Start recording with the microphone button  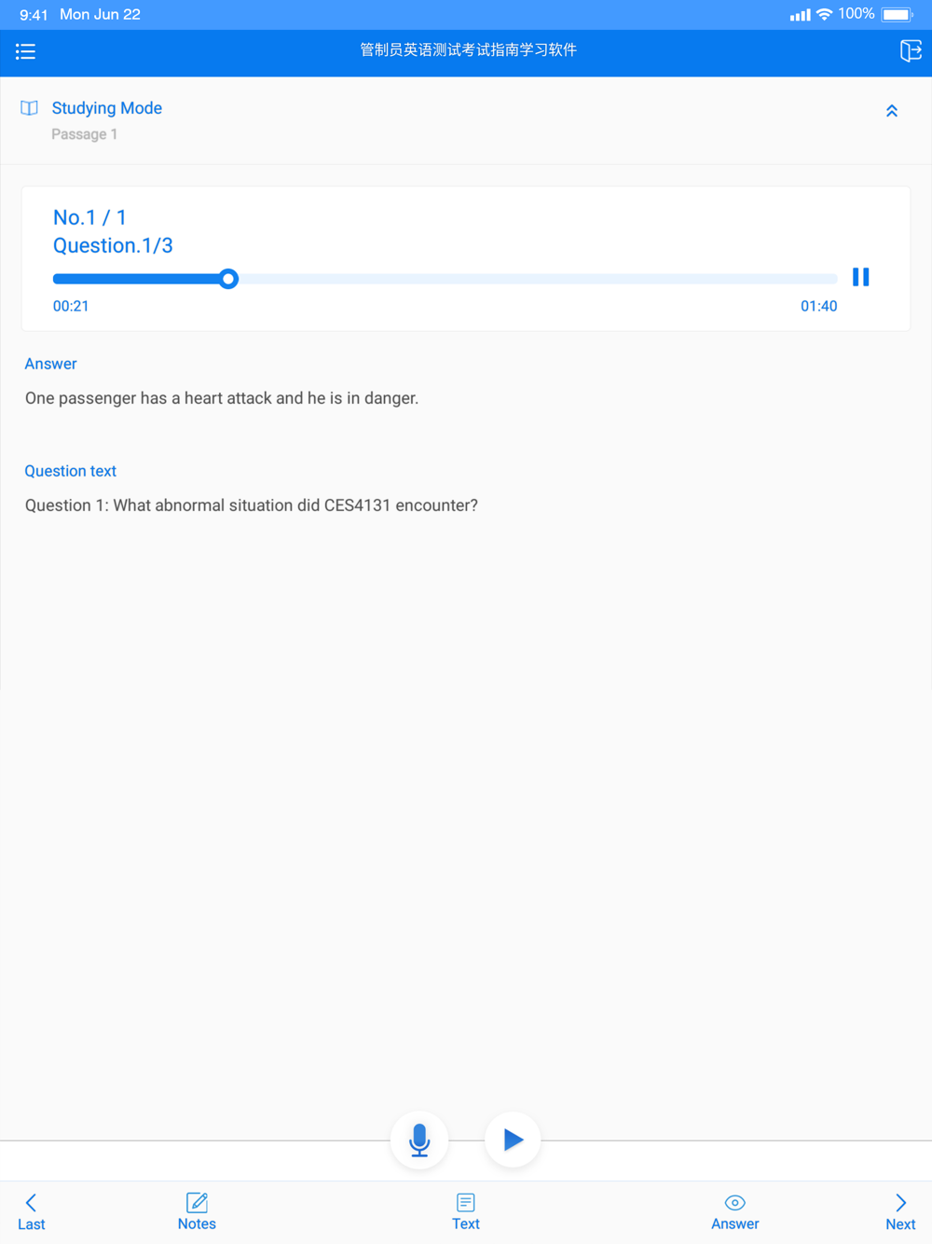[x=419, y=1140]
